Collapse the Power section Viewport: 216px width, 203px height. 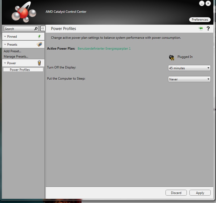coord(5,63)
